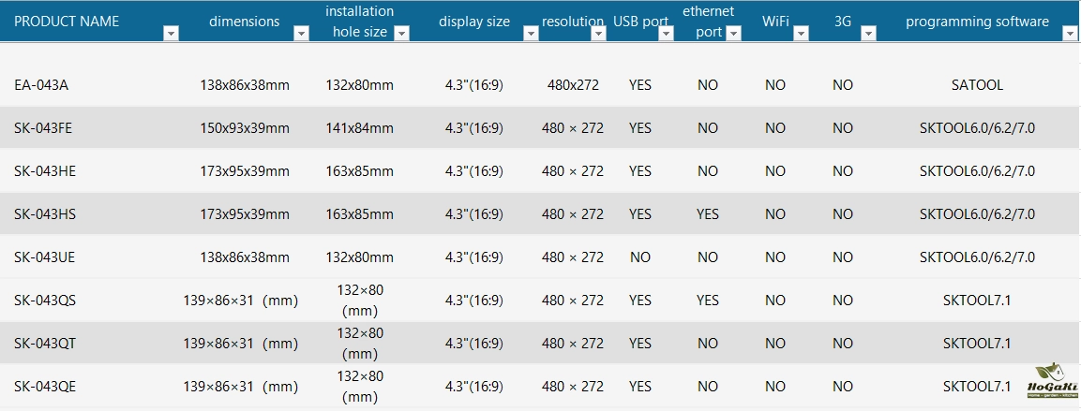Viewport: 1081px width, 411px height.
Task: Select the SK-043FE product name cell
Action: pos(43,128)
